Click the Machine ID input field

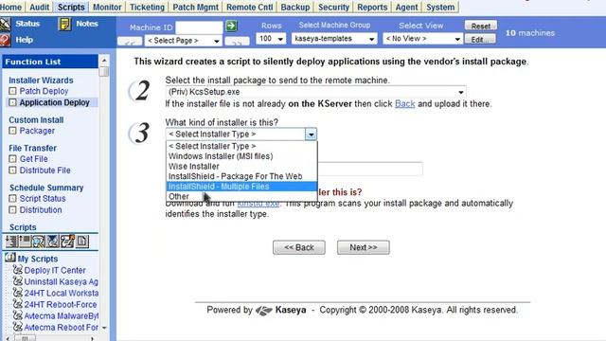[199, 27]
